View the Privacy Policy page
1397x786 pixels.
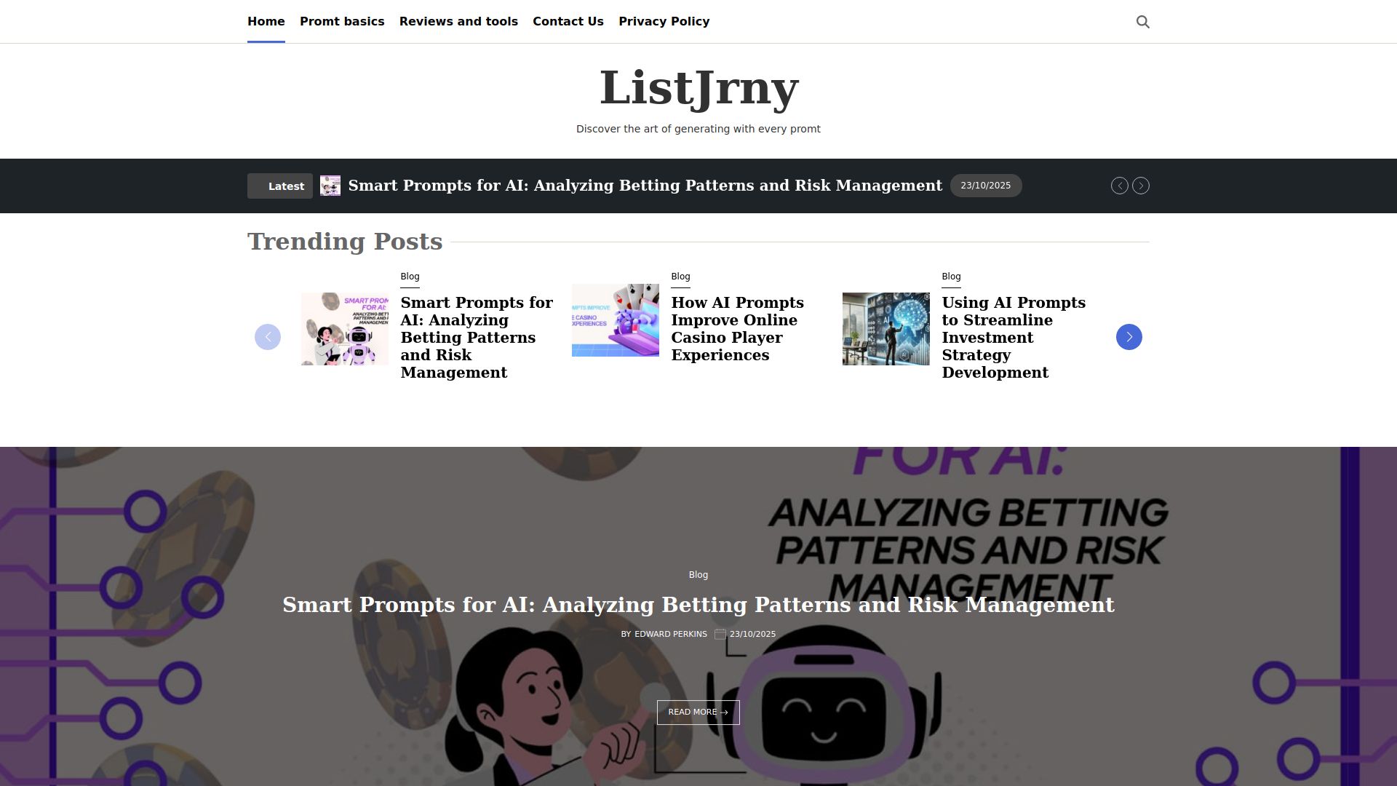coord(664,22)
